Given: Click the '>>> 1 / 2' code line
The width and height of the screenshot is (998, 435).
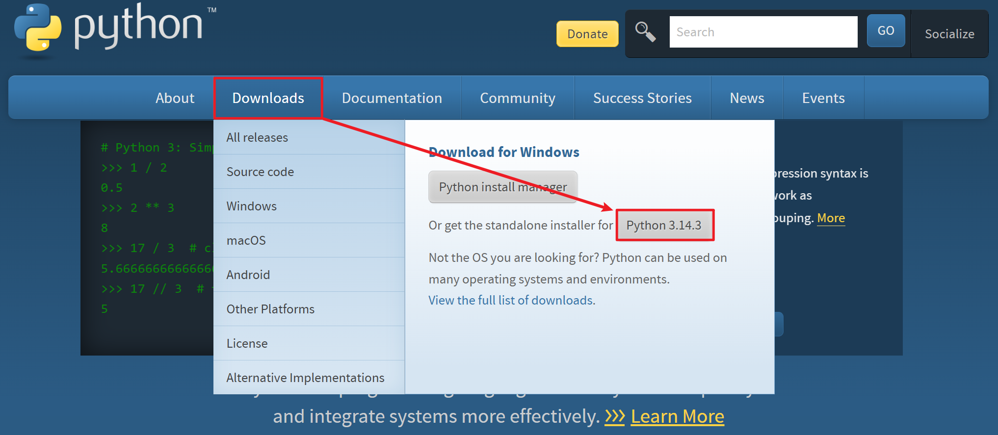Looking at the screenshot, I should tap(134, 168).
